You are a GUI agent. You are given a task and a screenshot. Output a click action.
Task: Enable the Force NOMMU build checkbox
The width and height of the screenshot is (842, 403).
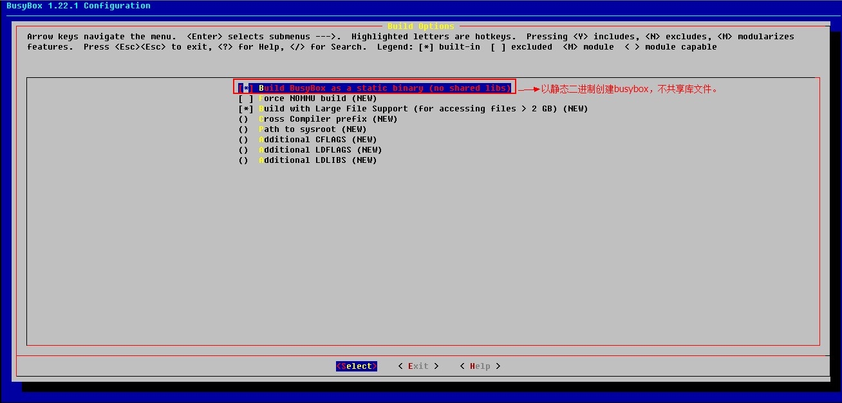[246, 98]
